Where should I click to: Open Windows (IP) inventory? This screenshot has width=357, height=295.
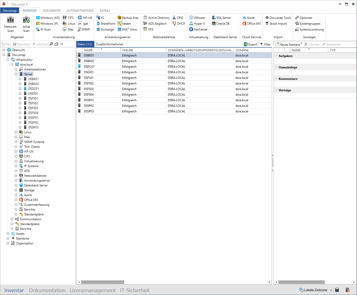tap(47, 24)
